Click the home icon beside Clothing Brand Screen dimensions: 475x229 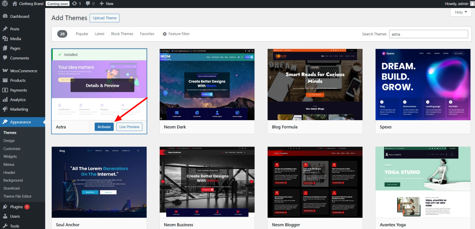point(15,4)
